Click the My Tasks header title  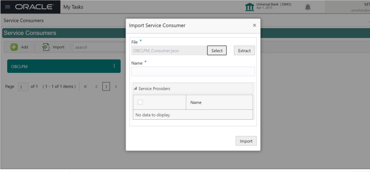[73, 7]
